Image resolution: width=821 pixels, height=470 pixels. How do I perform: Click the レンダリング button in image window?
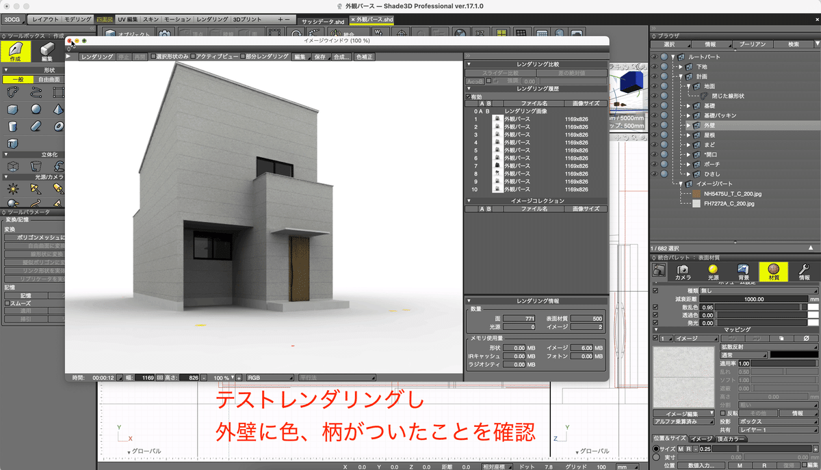coord(97,57)
